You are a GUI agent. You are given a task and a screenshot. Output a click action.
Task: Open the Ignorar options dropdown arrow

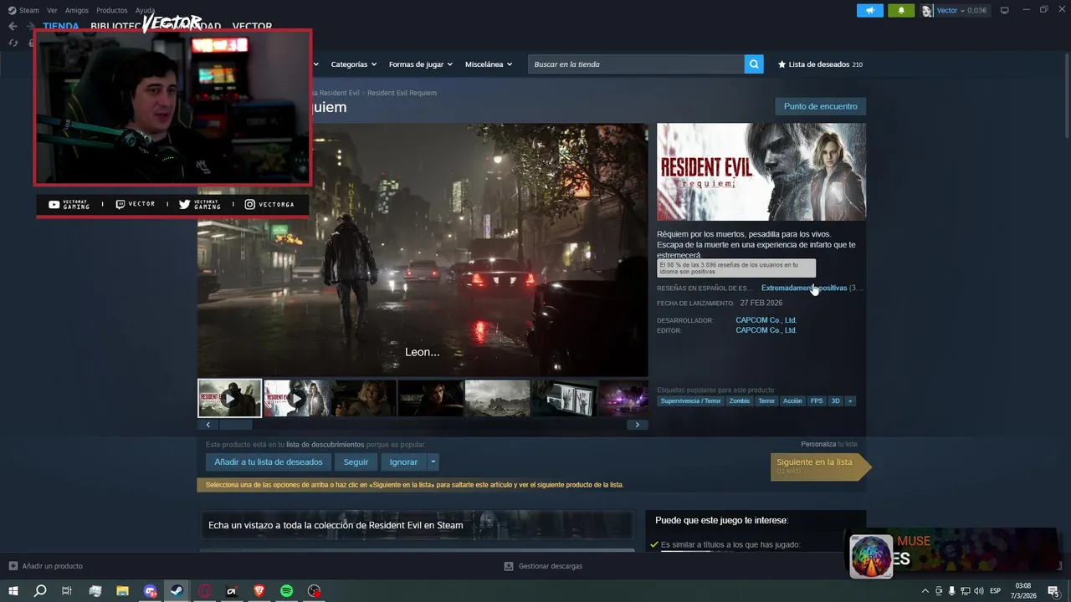[x=433, y=462]
